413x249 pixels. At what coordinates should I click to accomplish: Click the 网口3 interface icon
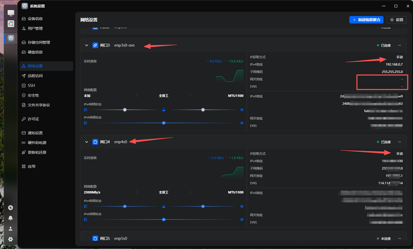pos(95,45)
